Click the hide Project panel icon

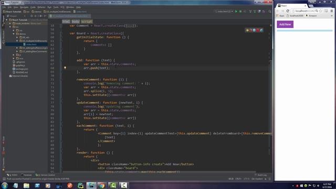[x=45, y=16]
